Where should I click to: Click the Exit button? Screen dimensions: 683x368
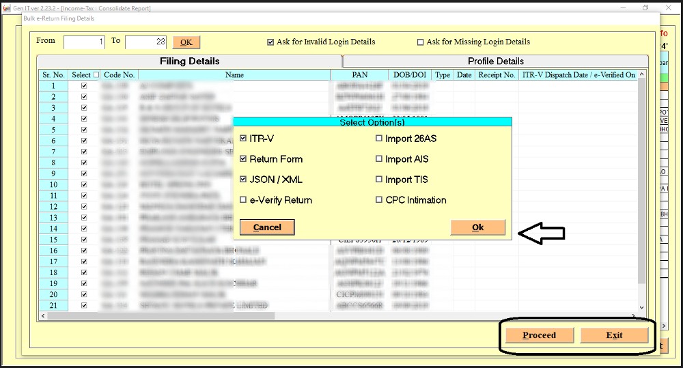coord(613,335)
